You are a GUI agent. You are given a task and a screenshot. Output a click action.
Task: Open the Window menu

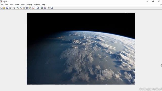coord(37,5)
